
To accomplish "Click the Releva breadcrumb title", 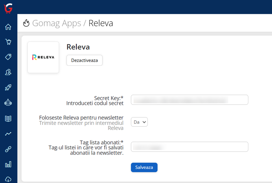I will tap(101, 23).
